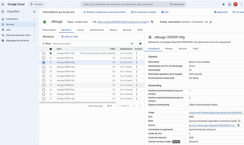244x145 pixels.
Task: Open actions menu for ottougc-00008-wks
Action: pos(137,67)
